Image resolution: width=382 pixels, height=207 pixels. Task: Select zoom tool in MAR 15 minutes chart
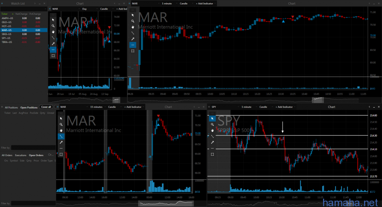tap(61, 124)
